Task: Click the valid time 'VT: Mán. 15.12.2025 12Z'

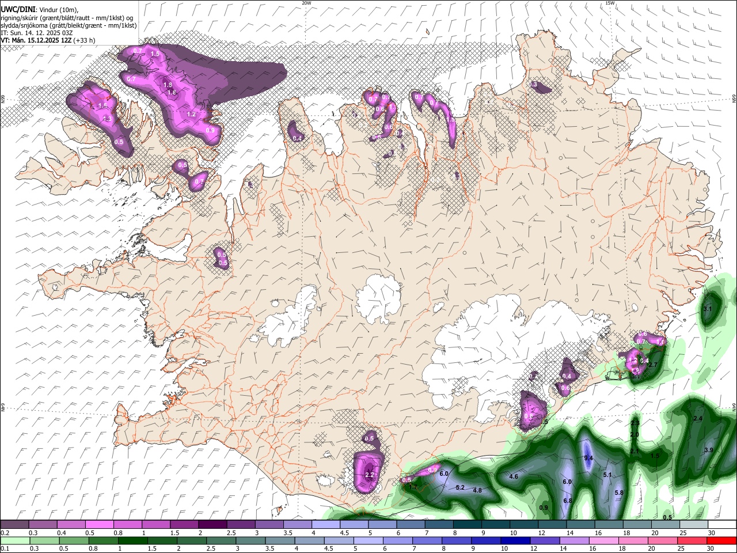Action: 35,40
